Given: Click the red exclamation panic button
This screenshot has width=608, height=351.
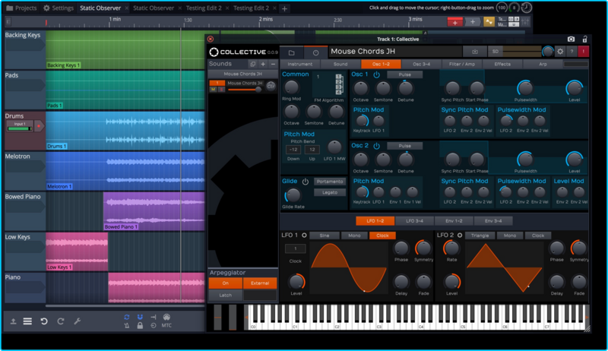Looking at the screenshot, I should (x=584, y=52).
